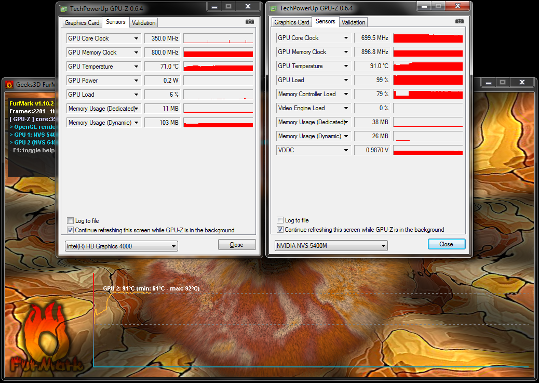Click 91.0 °C temperature value in NVIDIA window

pyautogui.click(x=372, y=66)
